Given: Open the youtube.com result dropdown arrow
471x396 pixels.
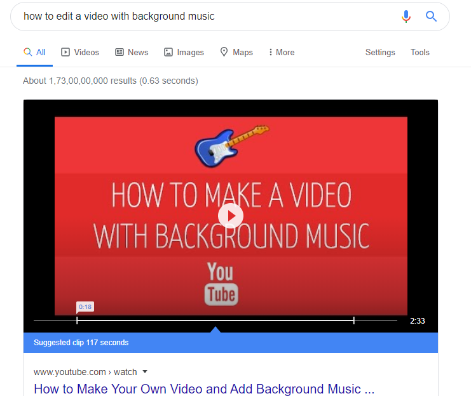Looking at the screenshot, I should 145,372.
